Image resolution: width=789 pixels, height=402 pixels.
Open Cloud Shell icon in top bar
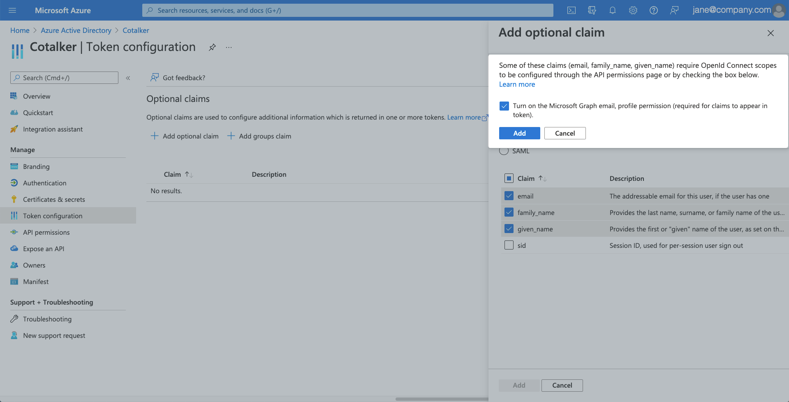click(572, 10)
